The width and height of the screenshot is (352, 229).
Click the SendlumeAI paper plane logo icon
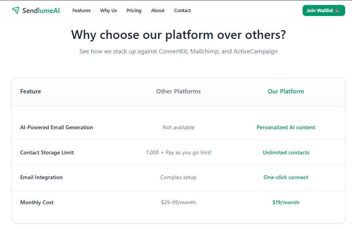point(15,10)
